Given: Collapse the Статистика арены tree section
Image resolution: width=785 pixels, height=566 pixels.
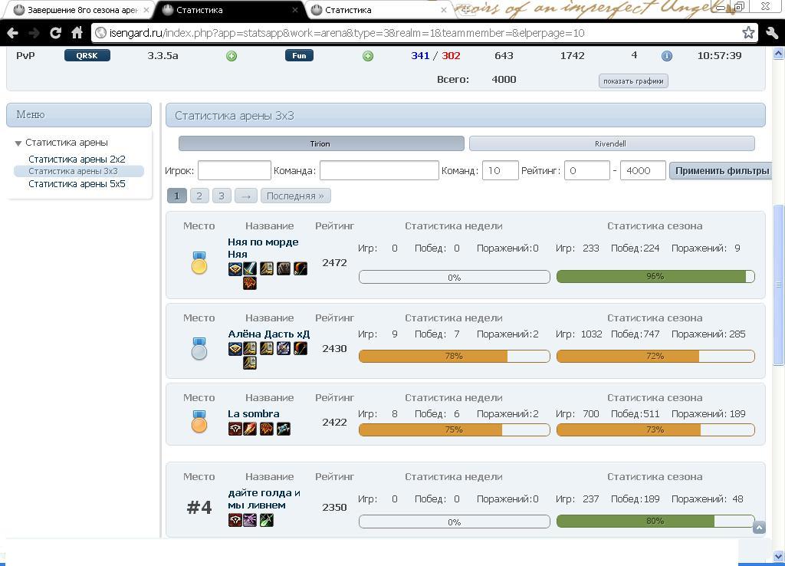Looking at the screenshot, I should coord(18,143).
